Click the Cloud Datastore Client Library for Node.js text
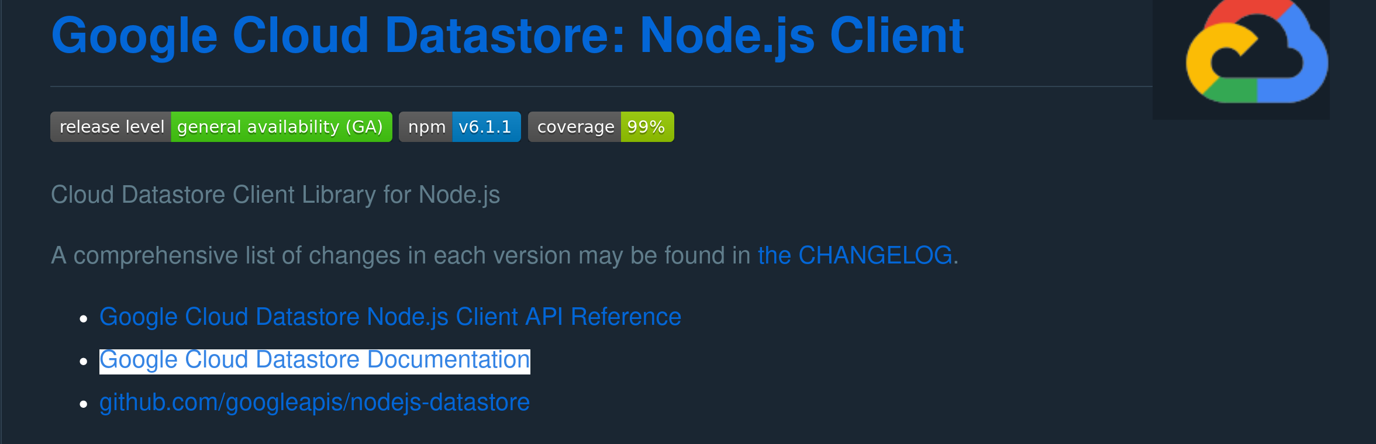This screenshot has width=1376, height=444. [x=275, y=195]
